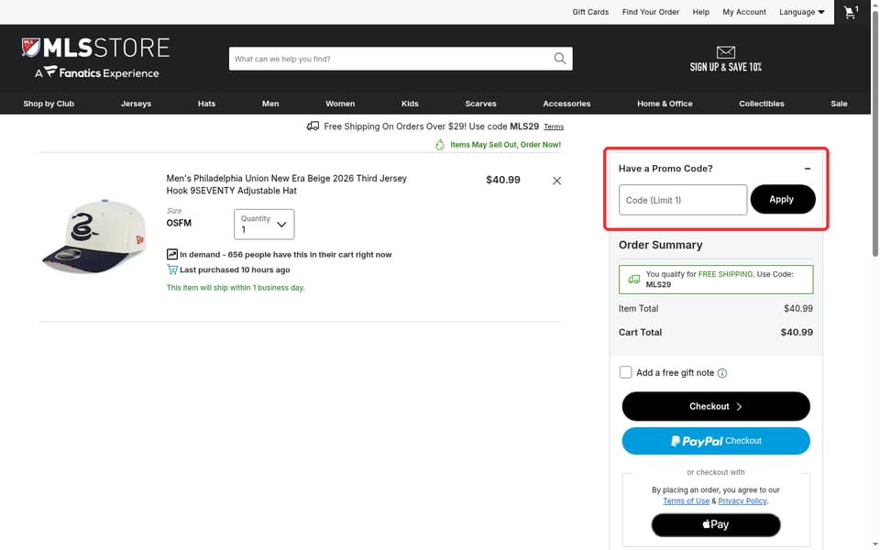Open the Jerseys menu
This screenshot has height=550, width=880.
pos(136,104)
